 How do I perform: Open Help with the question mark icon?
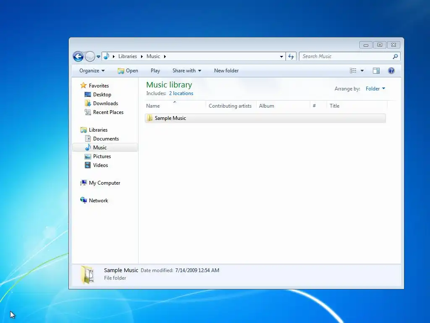click(391, 71)
